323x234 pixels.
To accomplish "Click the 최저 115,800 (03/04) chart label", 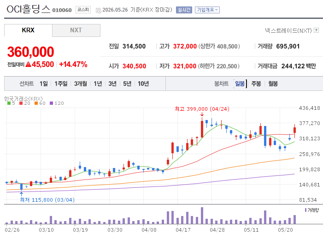I will (x=47, y=200).
